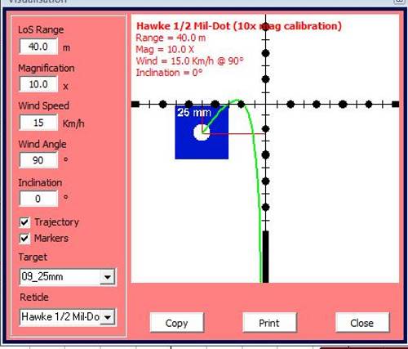Click the Wind Angle input field

[38, 160]
